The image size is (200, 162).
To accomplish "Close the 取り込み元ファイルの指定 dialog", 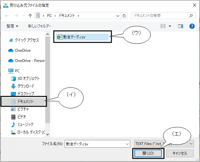I will [195, 5].
